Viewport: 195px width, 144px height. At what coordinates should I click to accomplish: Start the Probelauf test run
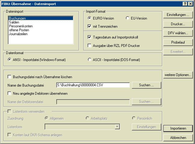click(x=178, y=43)
